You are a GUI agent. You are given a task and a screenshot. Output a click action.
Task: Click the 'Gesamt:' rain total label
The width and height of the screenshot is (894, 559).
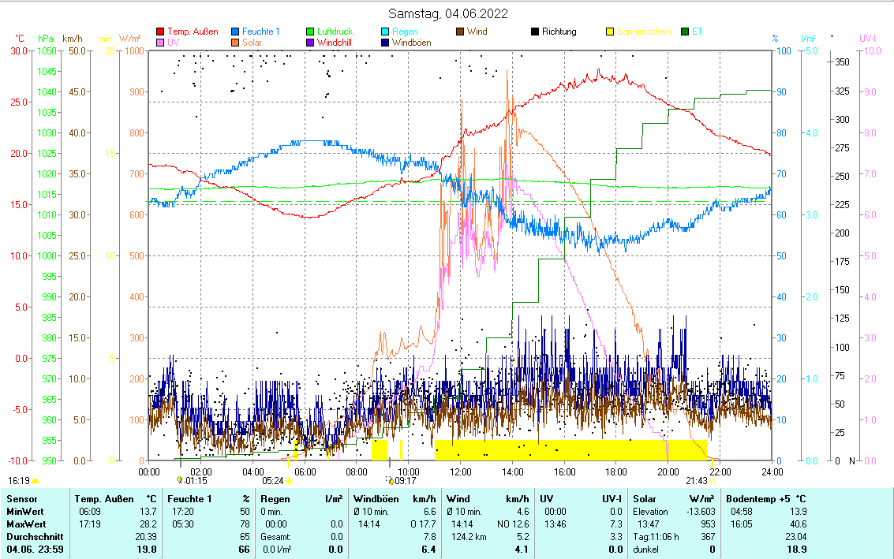(276, 537)
